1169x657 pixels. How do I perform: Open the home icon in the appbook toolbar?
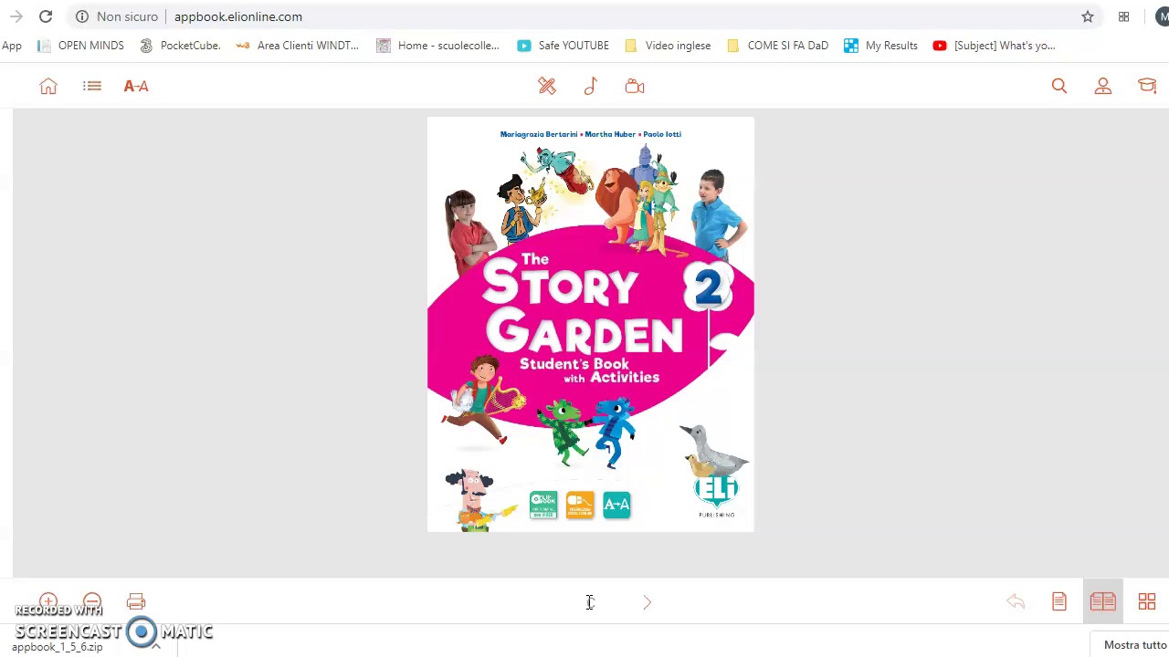click(x=48, y=86)
